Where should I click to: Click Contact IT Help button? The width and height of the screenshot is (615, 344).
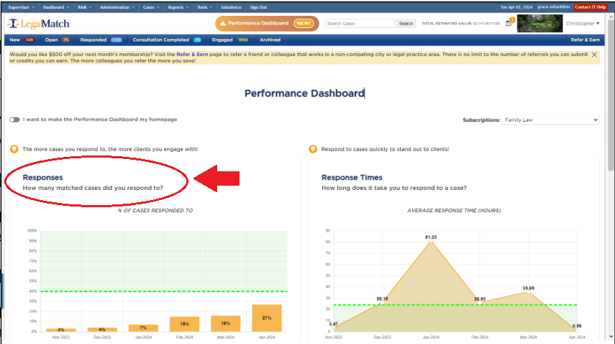(590, 6)
